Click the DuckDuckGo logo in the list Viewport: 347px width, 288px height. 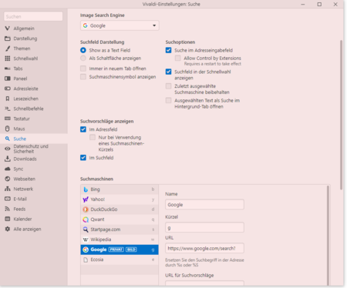point(86,209)
